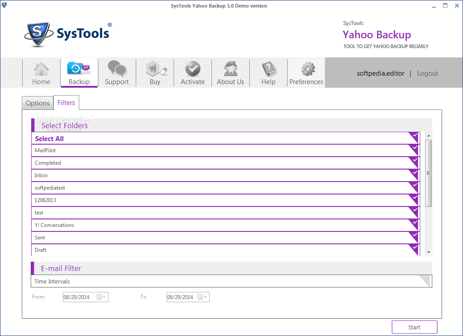Uncheck the Completed folder checkmark
This screenshot has height=336, width=463.
(414, 162)
